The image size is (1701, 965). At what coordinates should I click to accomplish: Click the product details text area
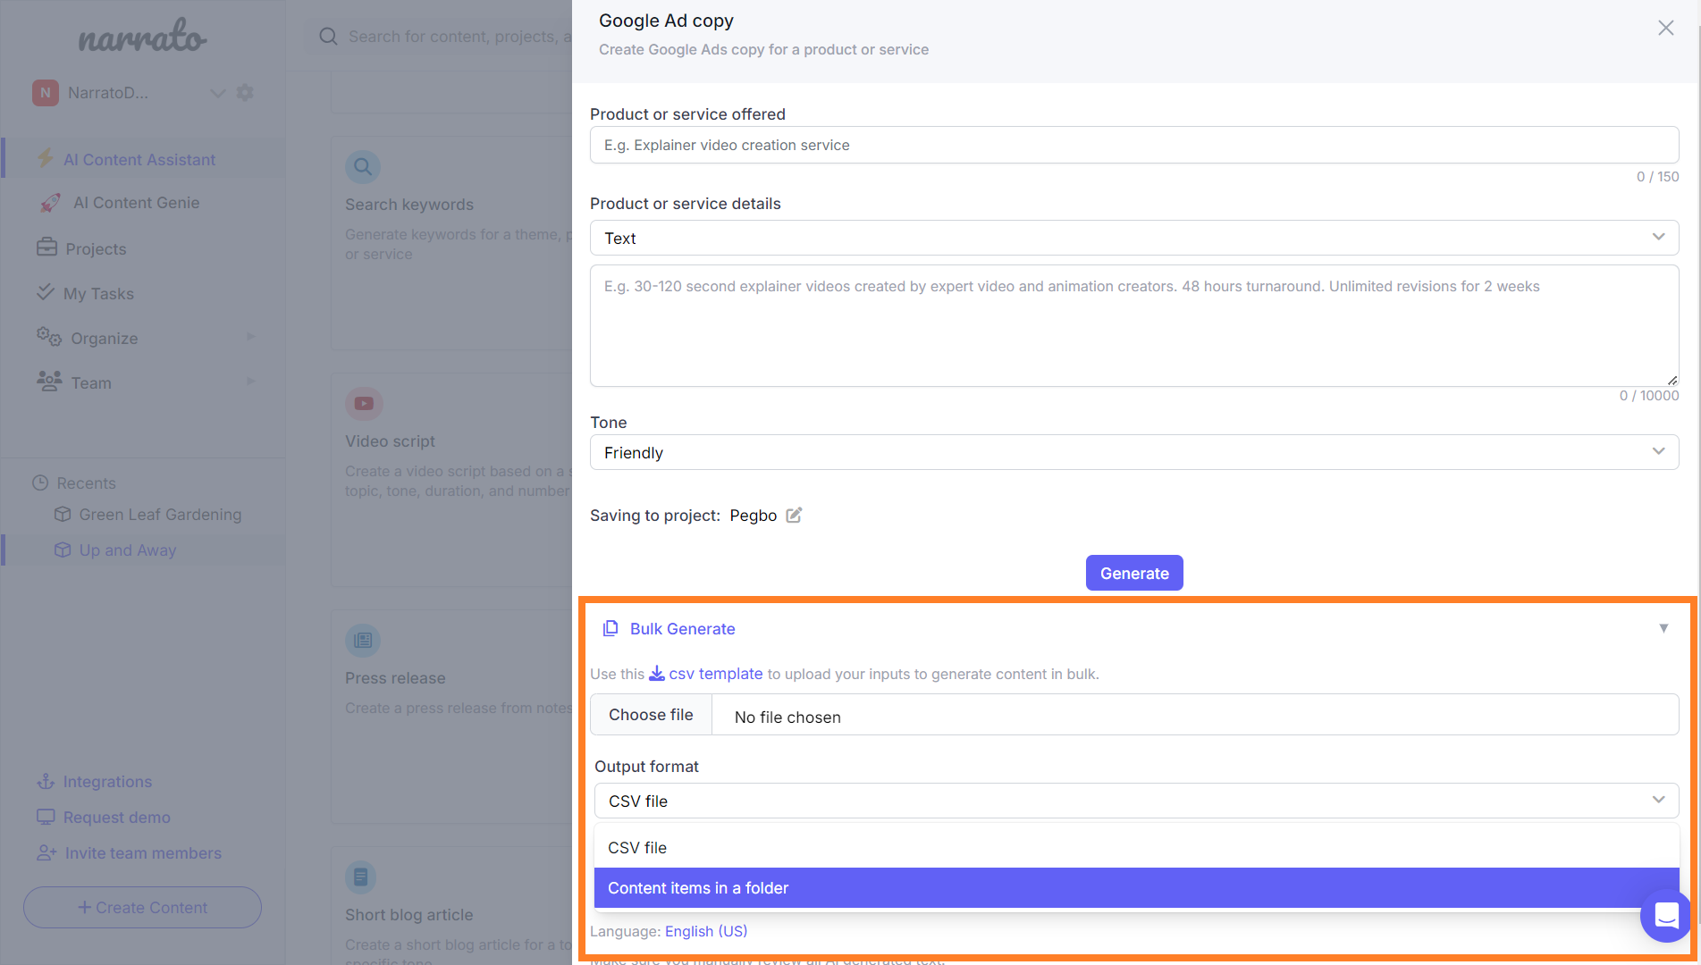1134,325
